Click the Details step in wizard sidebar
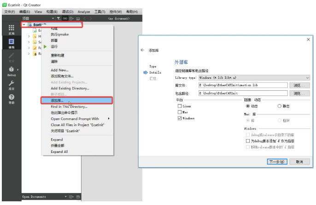 click(x=155, y=72)
